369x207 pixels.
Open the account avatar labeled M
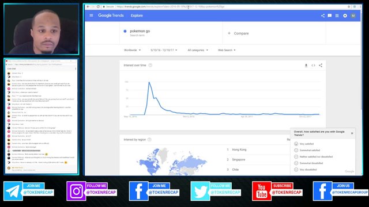pyautogui.click(x=353, y=16)
